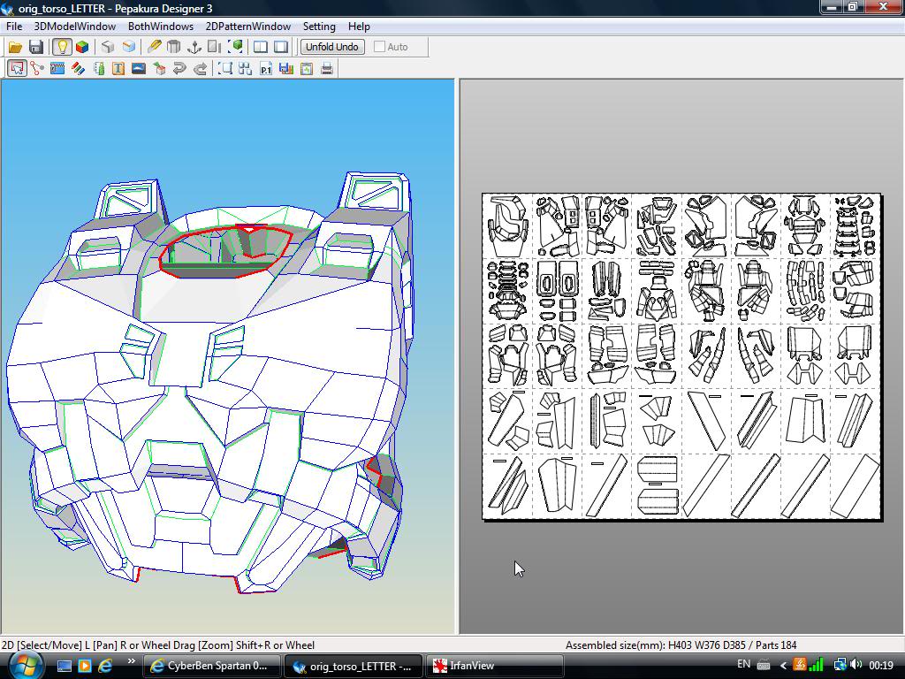This screenshot has height=679, width=905.
Task: Click the printer icon
Action: point(327,69)
